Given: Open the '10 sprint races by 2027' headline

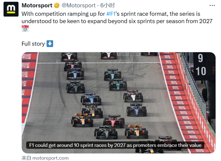Looking at the screenshot, I should 115,145.
